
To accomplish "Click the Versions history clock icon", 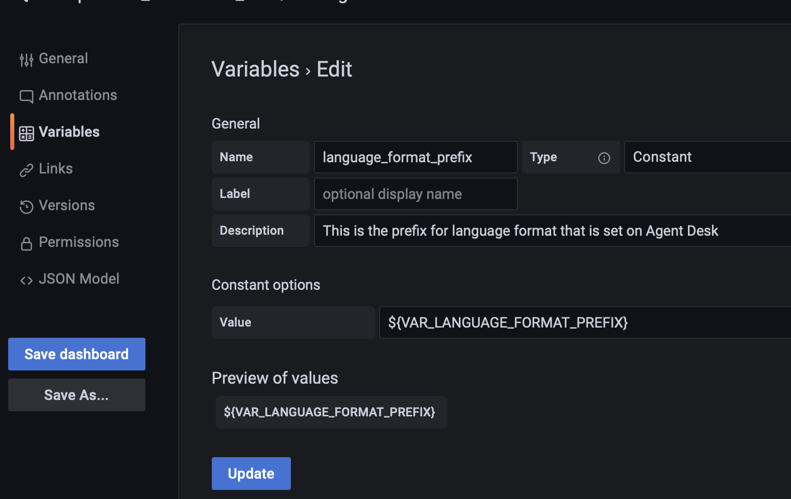I will point(27,206).
